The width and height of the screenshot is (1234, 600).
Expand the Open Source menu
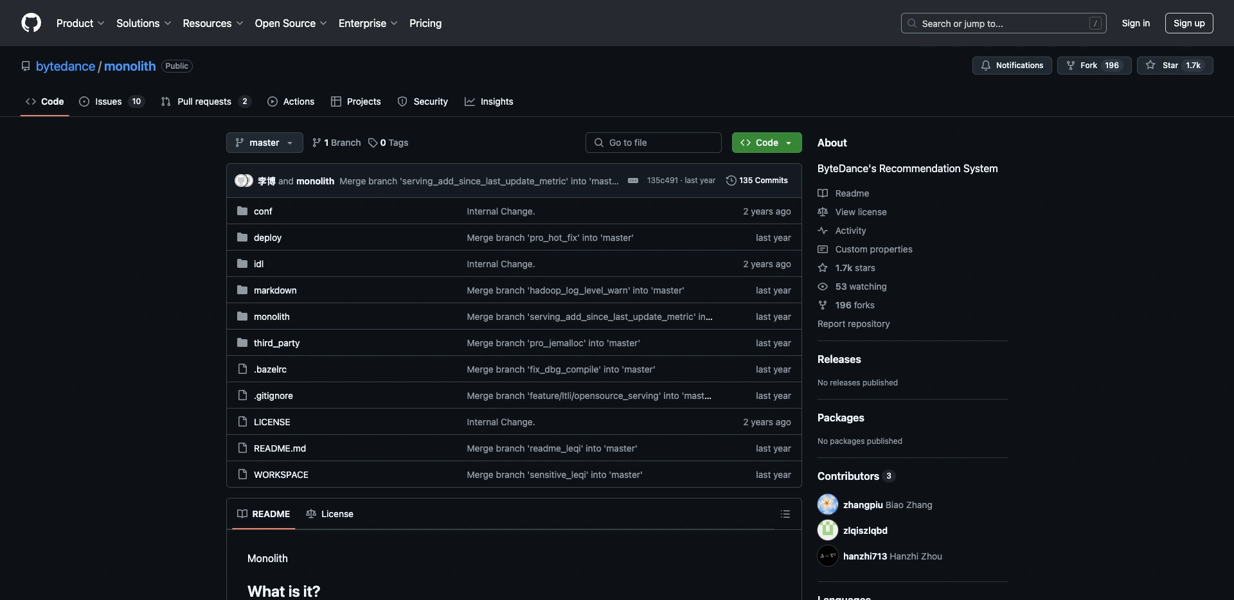(x=291, y=23)
